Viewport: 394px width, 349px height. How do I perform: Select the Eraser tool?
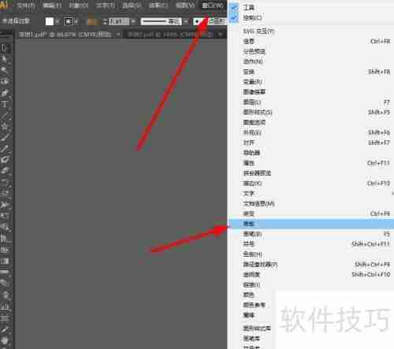tap(5, 171)
